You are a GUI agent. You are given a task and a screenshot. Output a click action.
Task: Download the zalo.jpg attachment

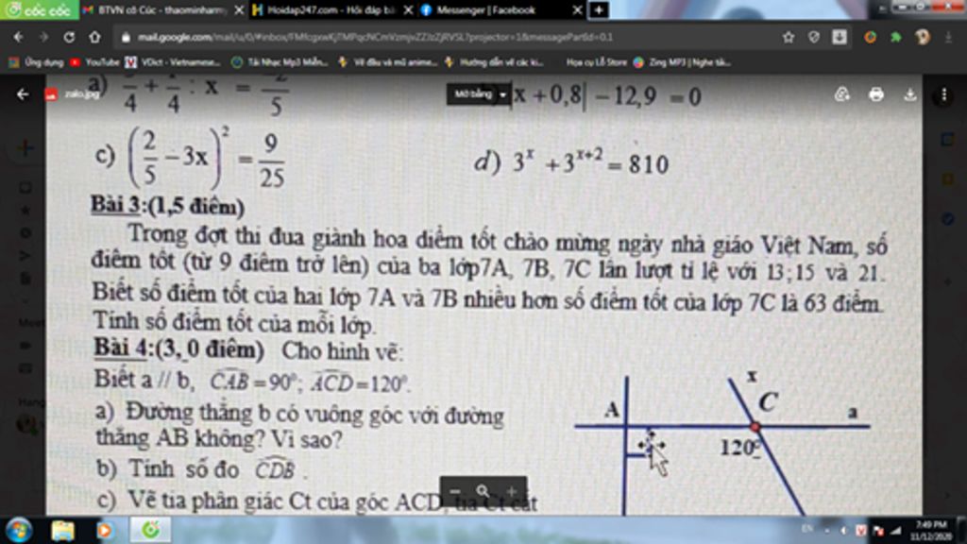(x=909, y=94)
